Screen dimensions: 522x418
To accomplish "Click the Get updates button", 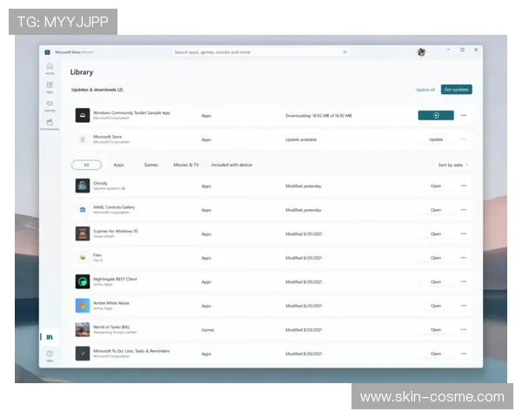I will point(457,90).
